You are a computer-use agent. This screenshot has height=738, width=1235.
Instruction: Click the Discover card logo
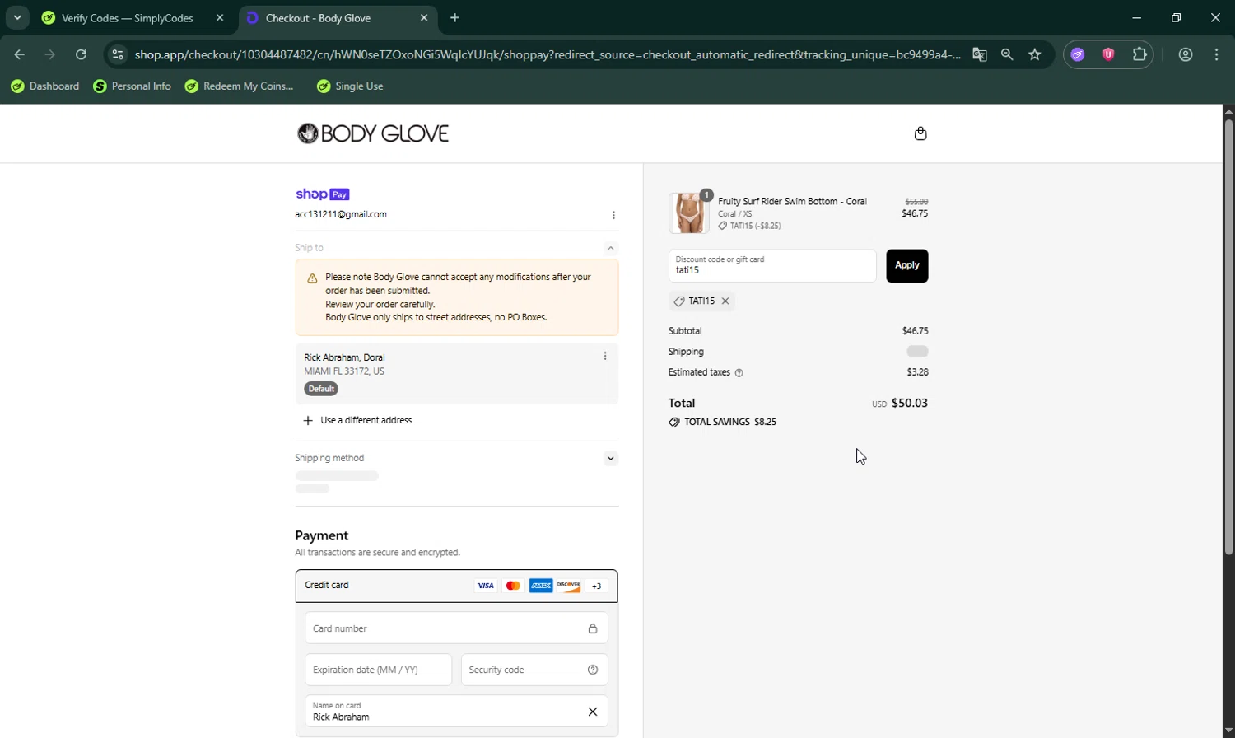[x=568, y=586]
